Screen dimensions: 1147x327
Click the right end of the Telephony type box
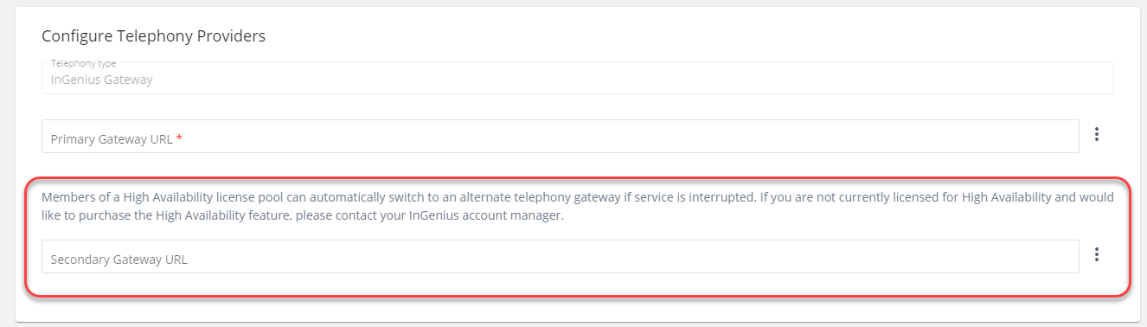tap(1099, 78)
